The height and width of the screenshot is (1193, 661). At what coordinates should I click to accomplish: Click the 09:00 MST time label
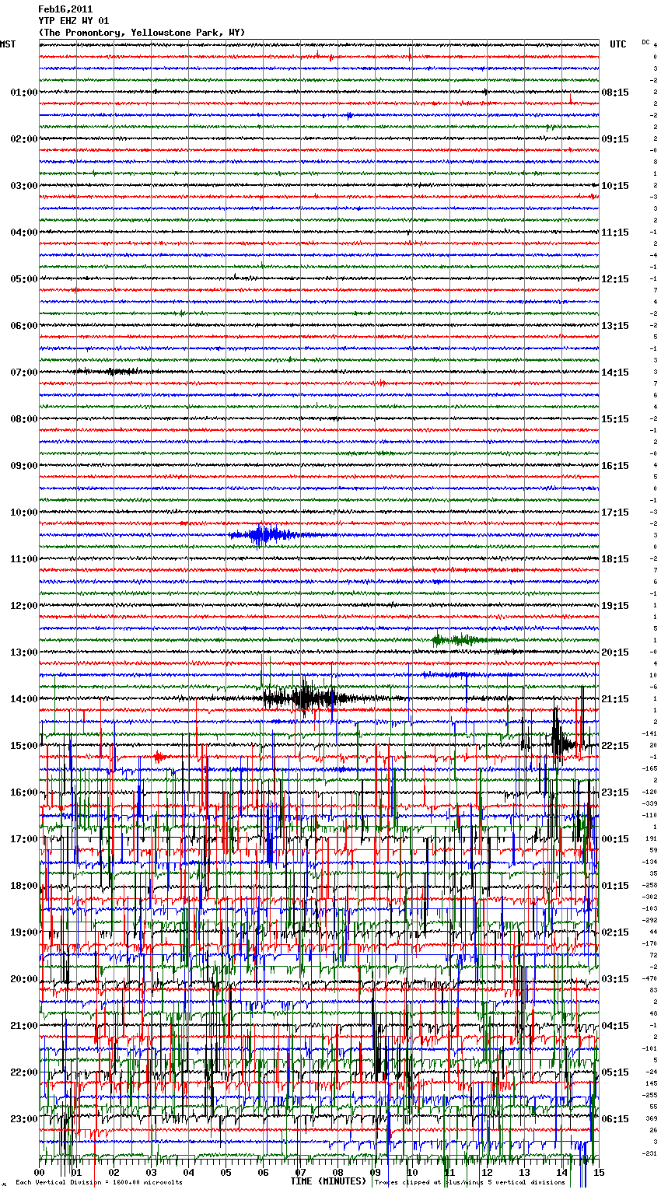(x=24, y=466)
